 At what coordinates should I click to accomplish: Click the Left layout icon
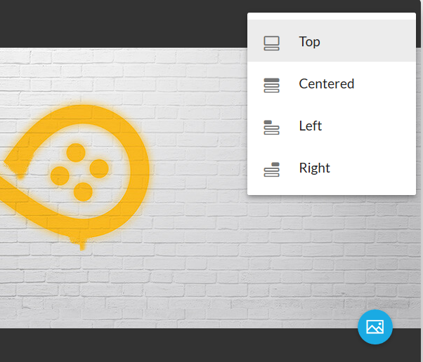coord(271,128)
